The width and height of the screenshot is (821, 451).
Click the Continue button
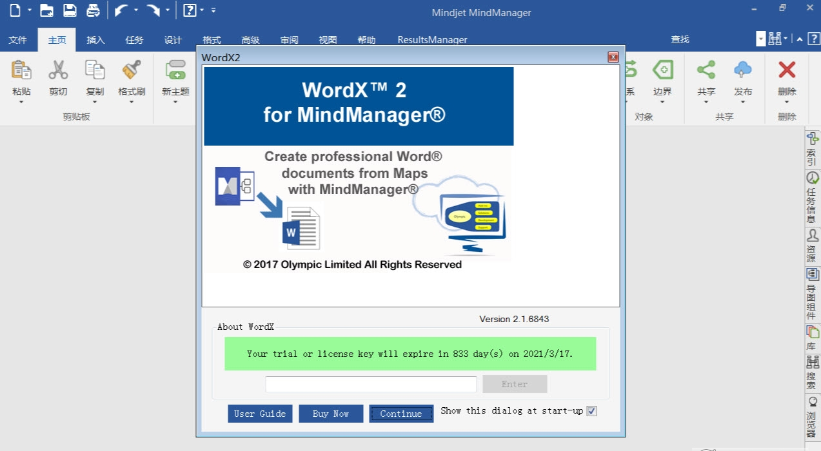tap(401, 414)
